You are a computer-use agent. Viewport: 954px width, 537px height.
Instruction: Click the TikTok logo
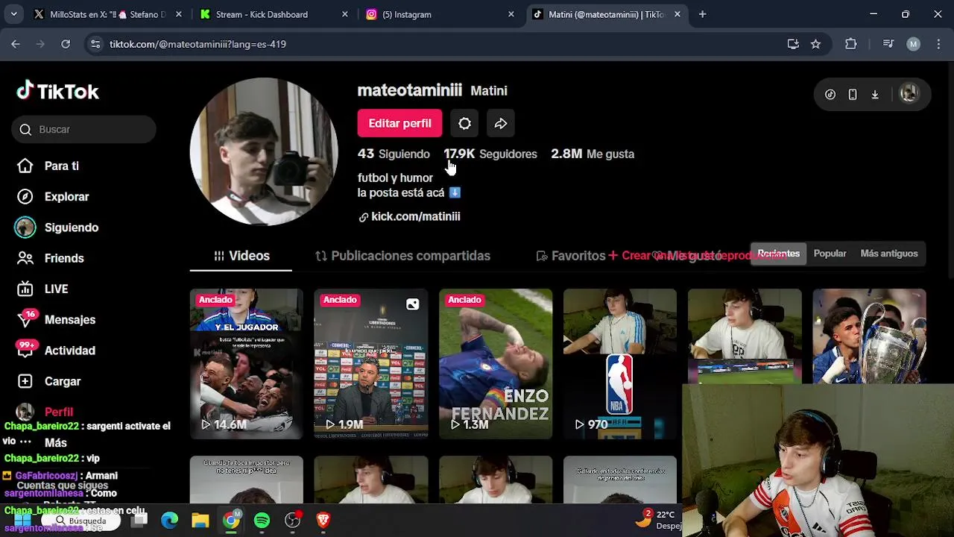58,91
